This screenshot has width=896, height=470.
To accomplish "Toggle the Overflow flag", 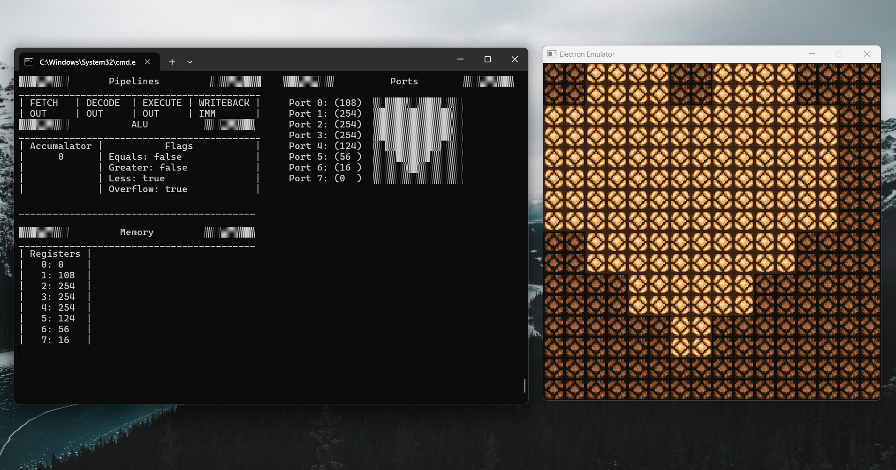I will point(148,189).
